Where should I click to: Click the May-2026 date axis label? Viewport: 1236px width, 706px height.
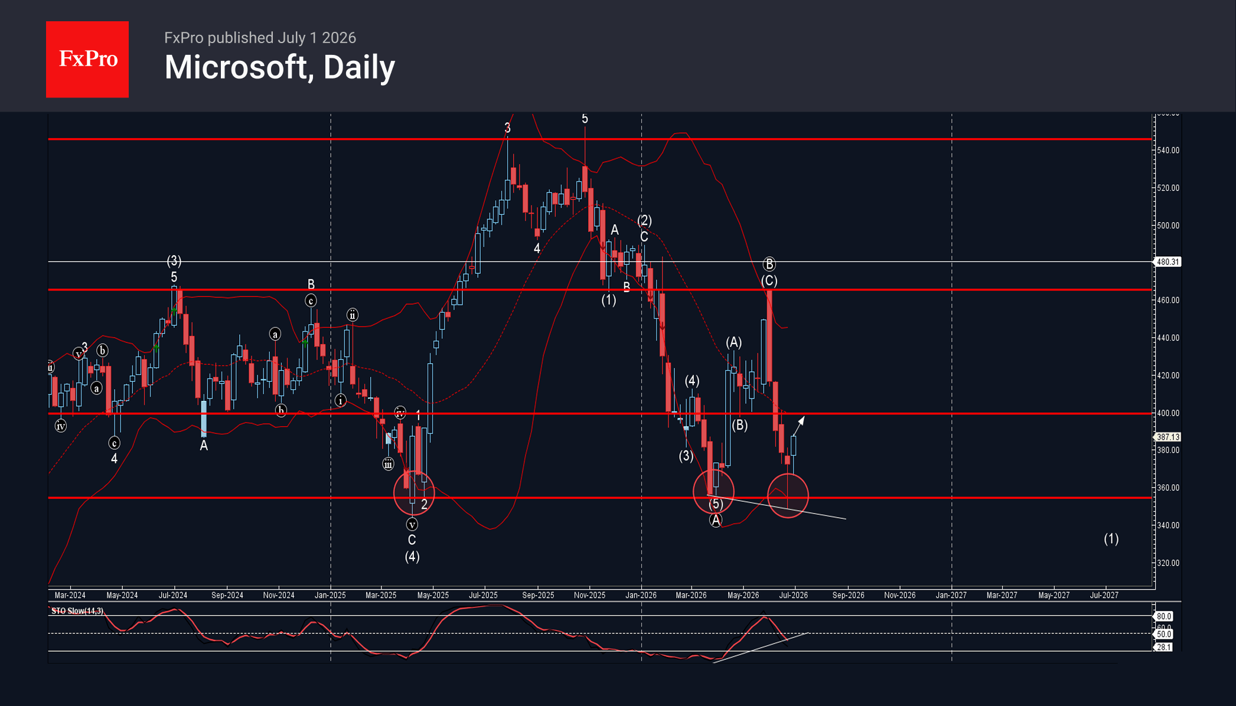(743, 595)
